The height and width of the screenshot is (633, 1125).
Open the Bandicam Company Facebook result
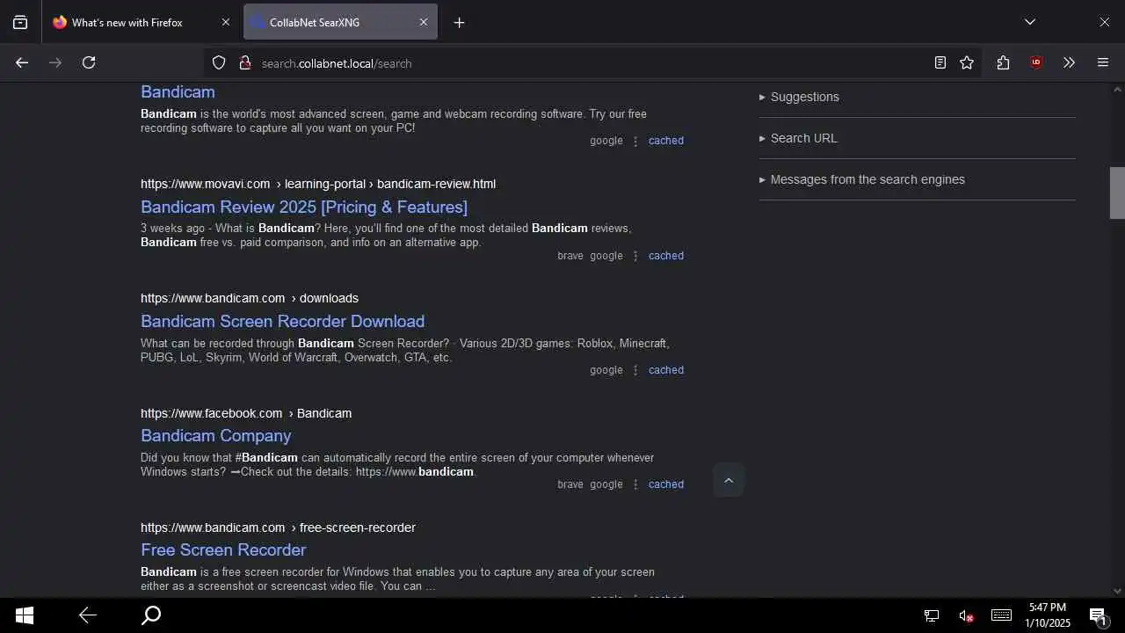(x=215, y=435)
